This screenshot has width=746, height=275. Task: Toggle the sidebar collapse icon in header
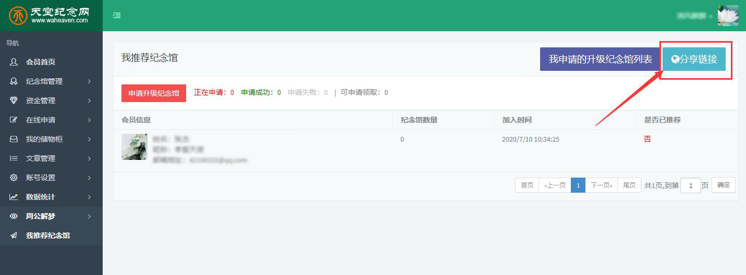pos(117,16)
